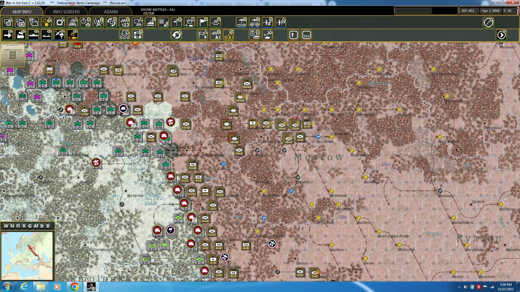Activate the move mode arrow (F1)
The image size is (520, 292).
click(7, 35)
